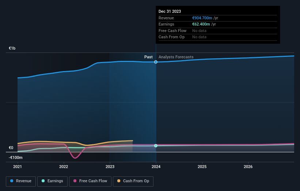
Task: Click the -€100m y-axis label
Action: (15, 157)
